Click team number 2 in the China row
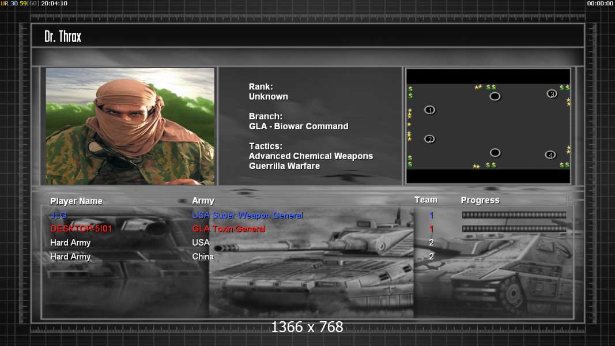 tap(432, 256)
